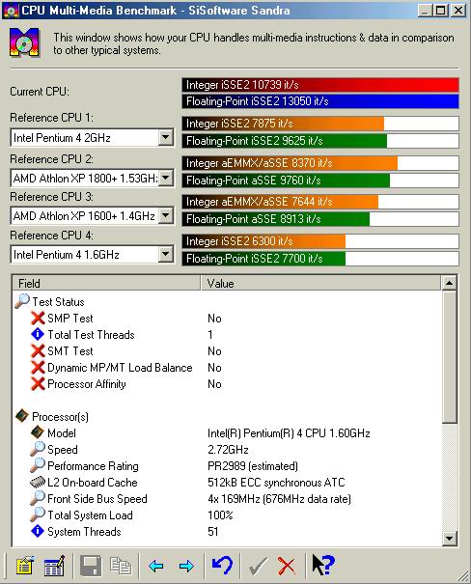The width and height of the screenshot is (471, 584).
Task: Open the Reference CPU 2 Athlon XP dropdown
Action: point(166,178)
